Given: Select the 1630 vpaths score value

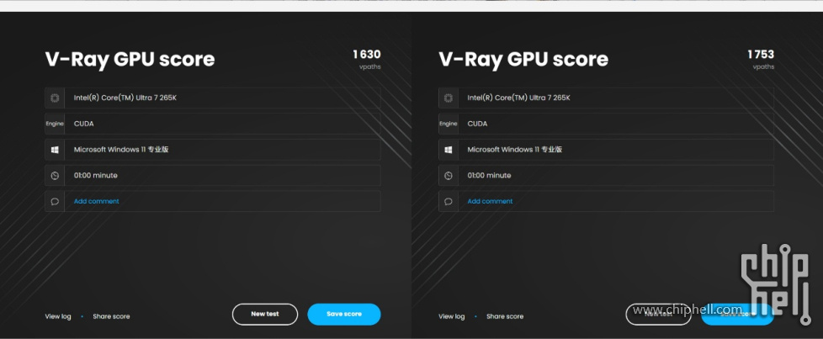Looking at the screenshot, I should tap(367, 54).
